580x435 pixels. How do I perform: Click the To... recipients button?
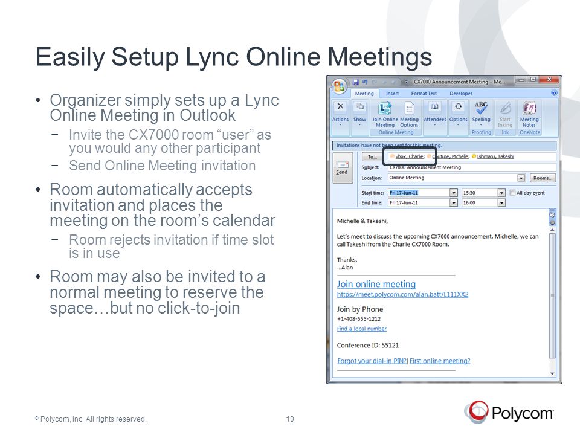[373, 157]
